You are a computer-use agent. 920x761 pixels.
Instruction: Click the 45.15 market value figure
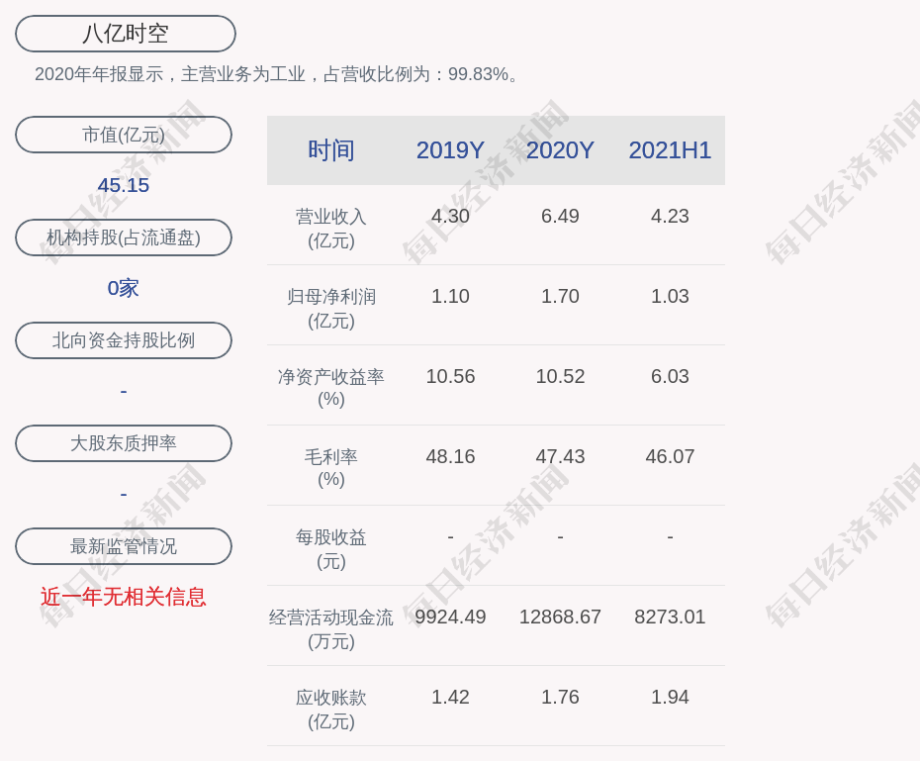click(x=124, y=185)
